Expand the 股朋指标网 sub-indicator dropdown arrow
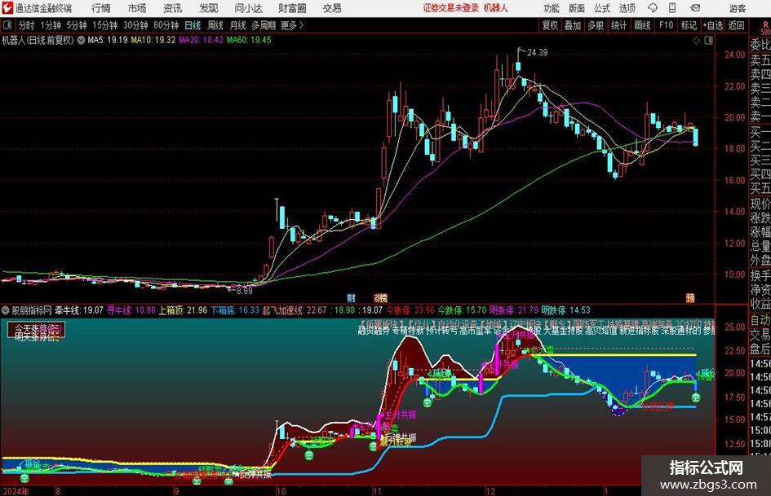Screen dimensions: 771x496 pyautogui.click(x=6, y=310)
